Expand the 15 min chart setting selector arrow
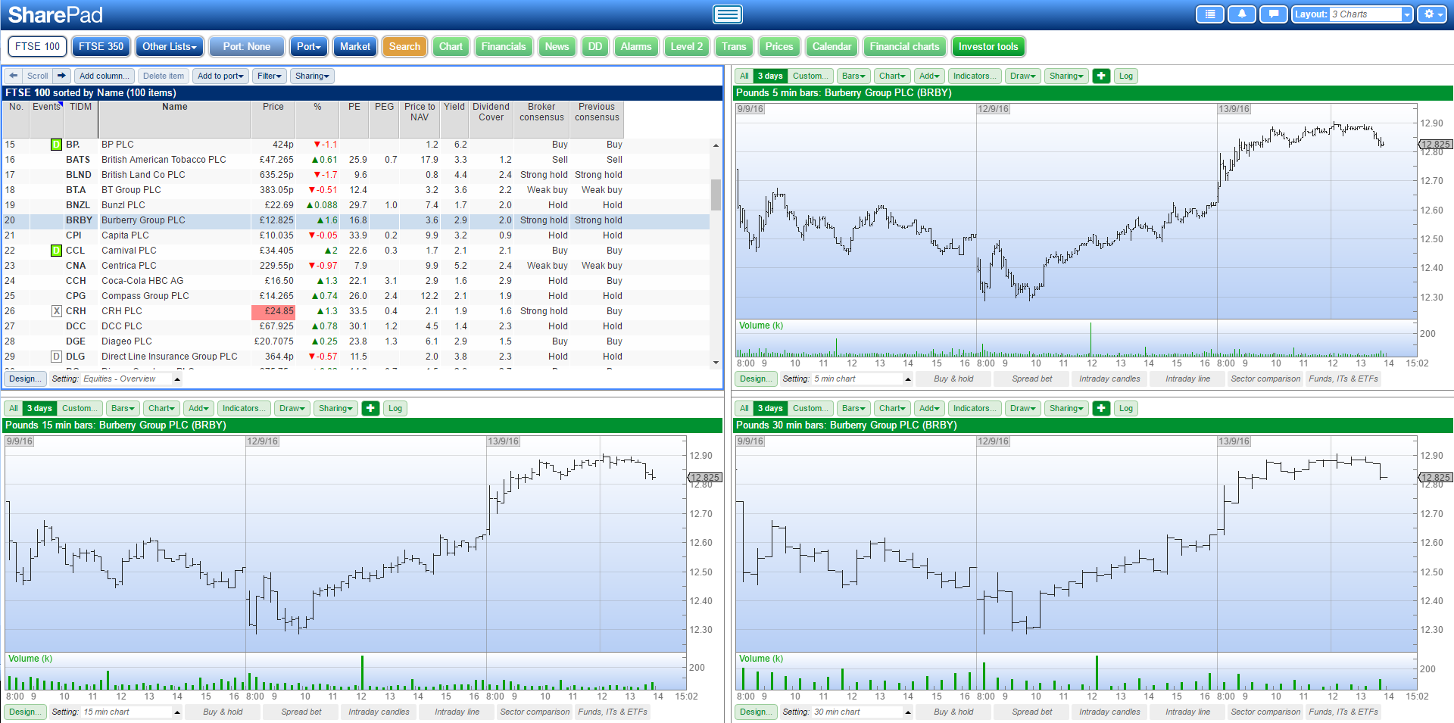Screen dimensions: 1454x723 177,712
